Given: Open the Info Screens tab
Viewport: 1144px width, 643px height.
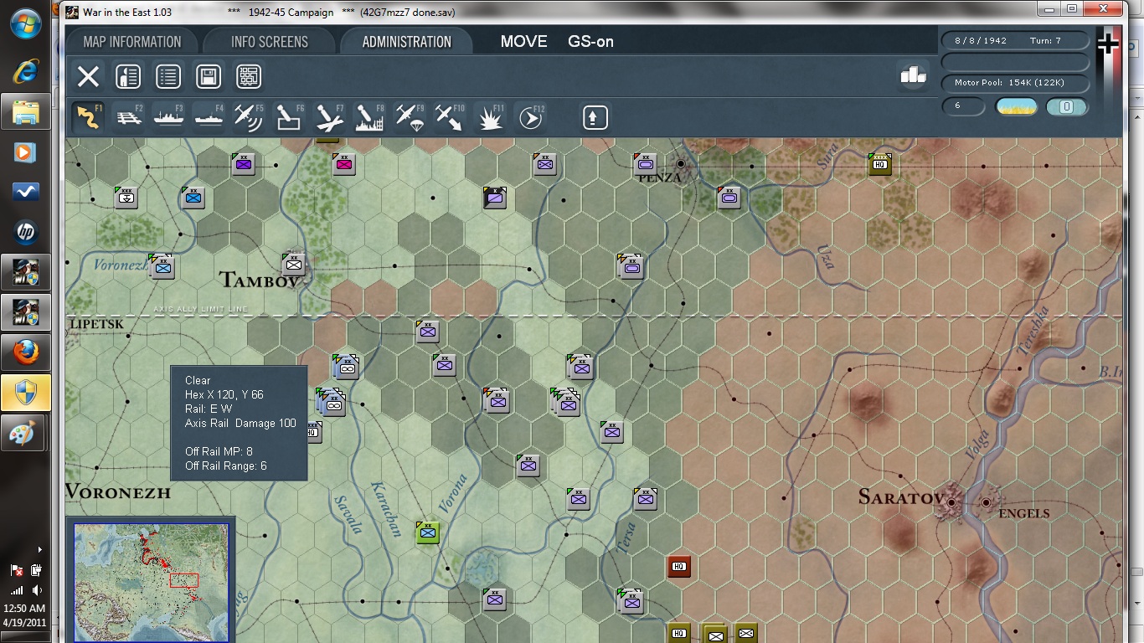Looking at the screenshot, I should point(270,42).
